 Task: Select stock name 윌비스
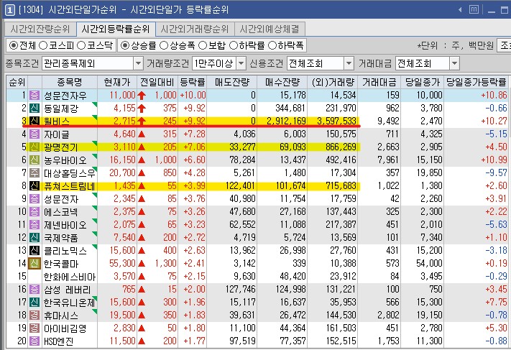(x=57, y=121)
